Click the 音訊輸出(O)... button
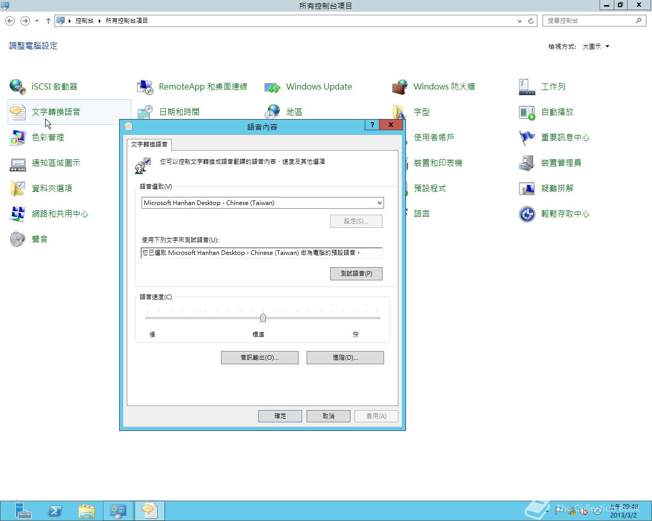The width and height of the screenshot is (652, 521). pyautogui.click(x=260, y=358)
